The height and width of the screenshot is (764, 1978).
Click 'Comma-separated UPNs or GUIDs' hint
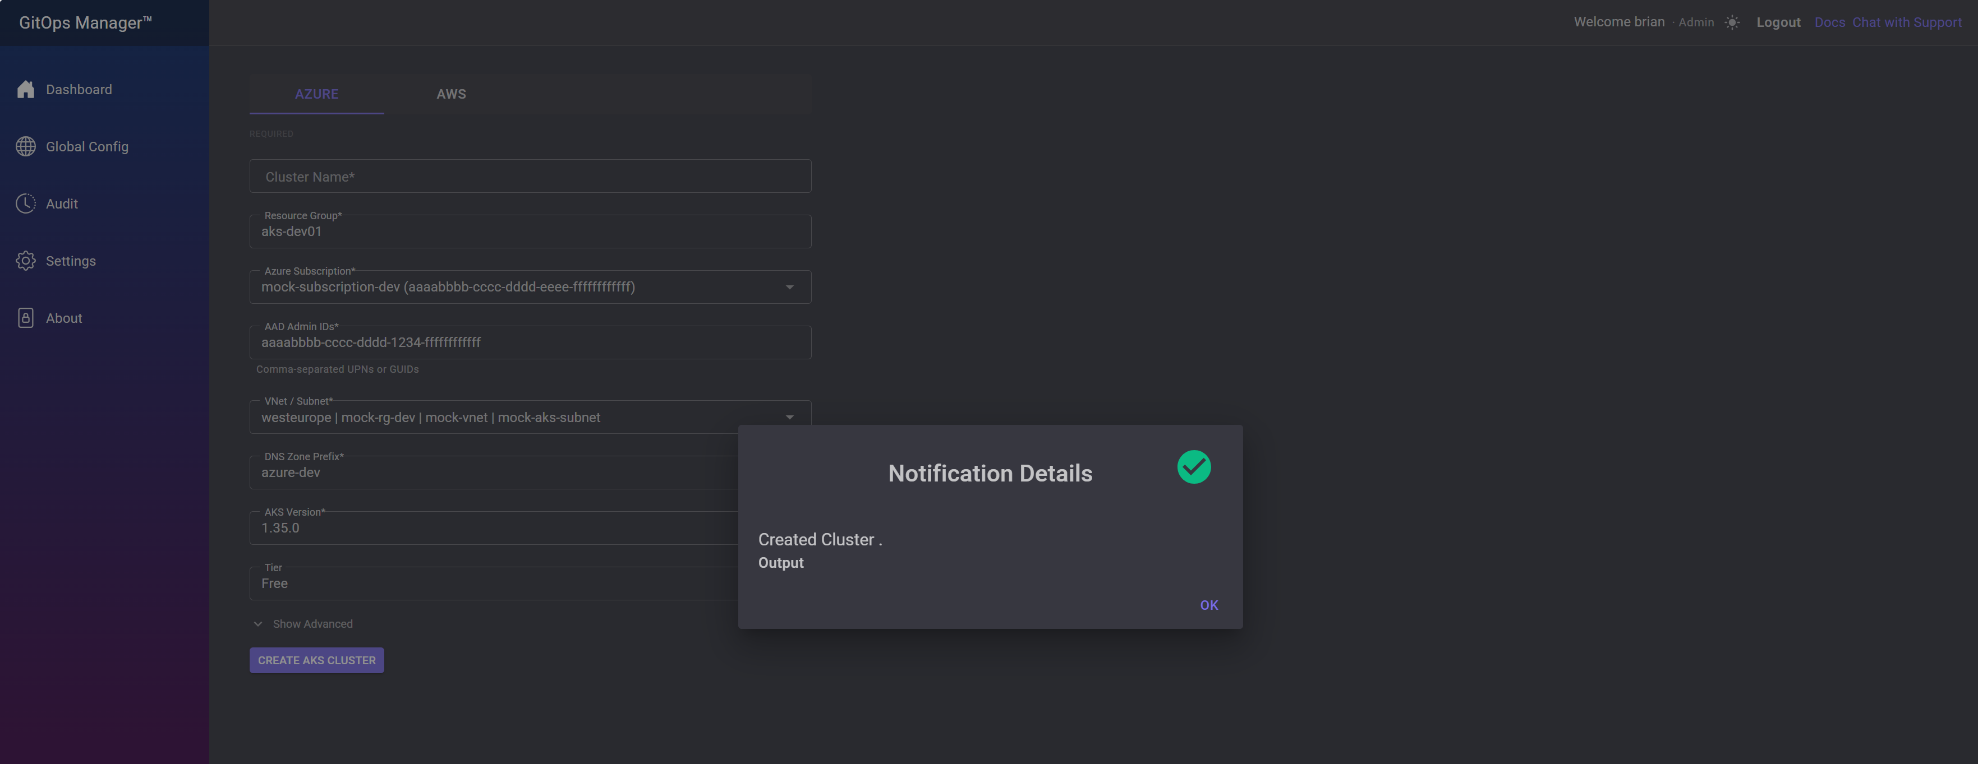pyautogui.click(x=337, y=369)
